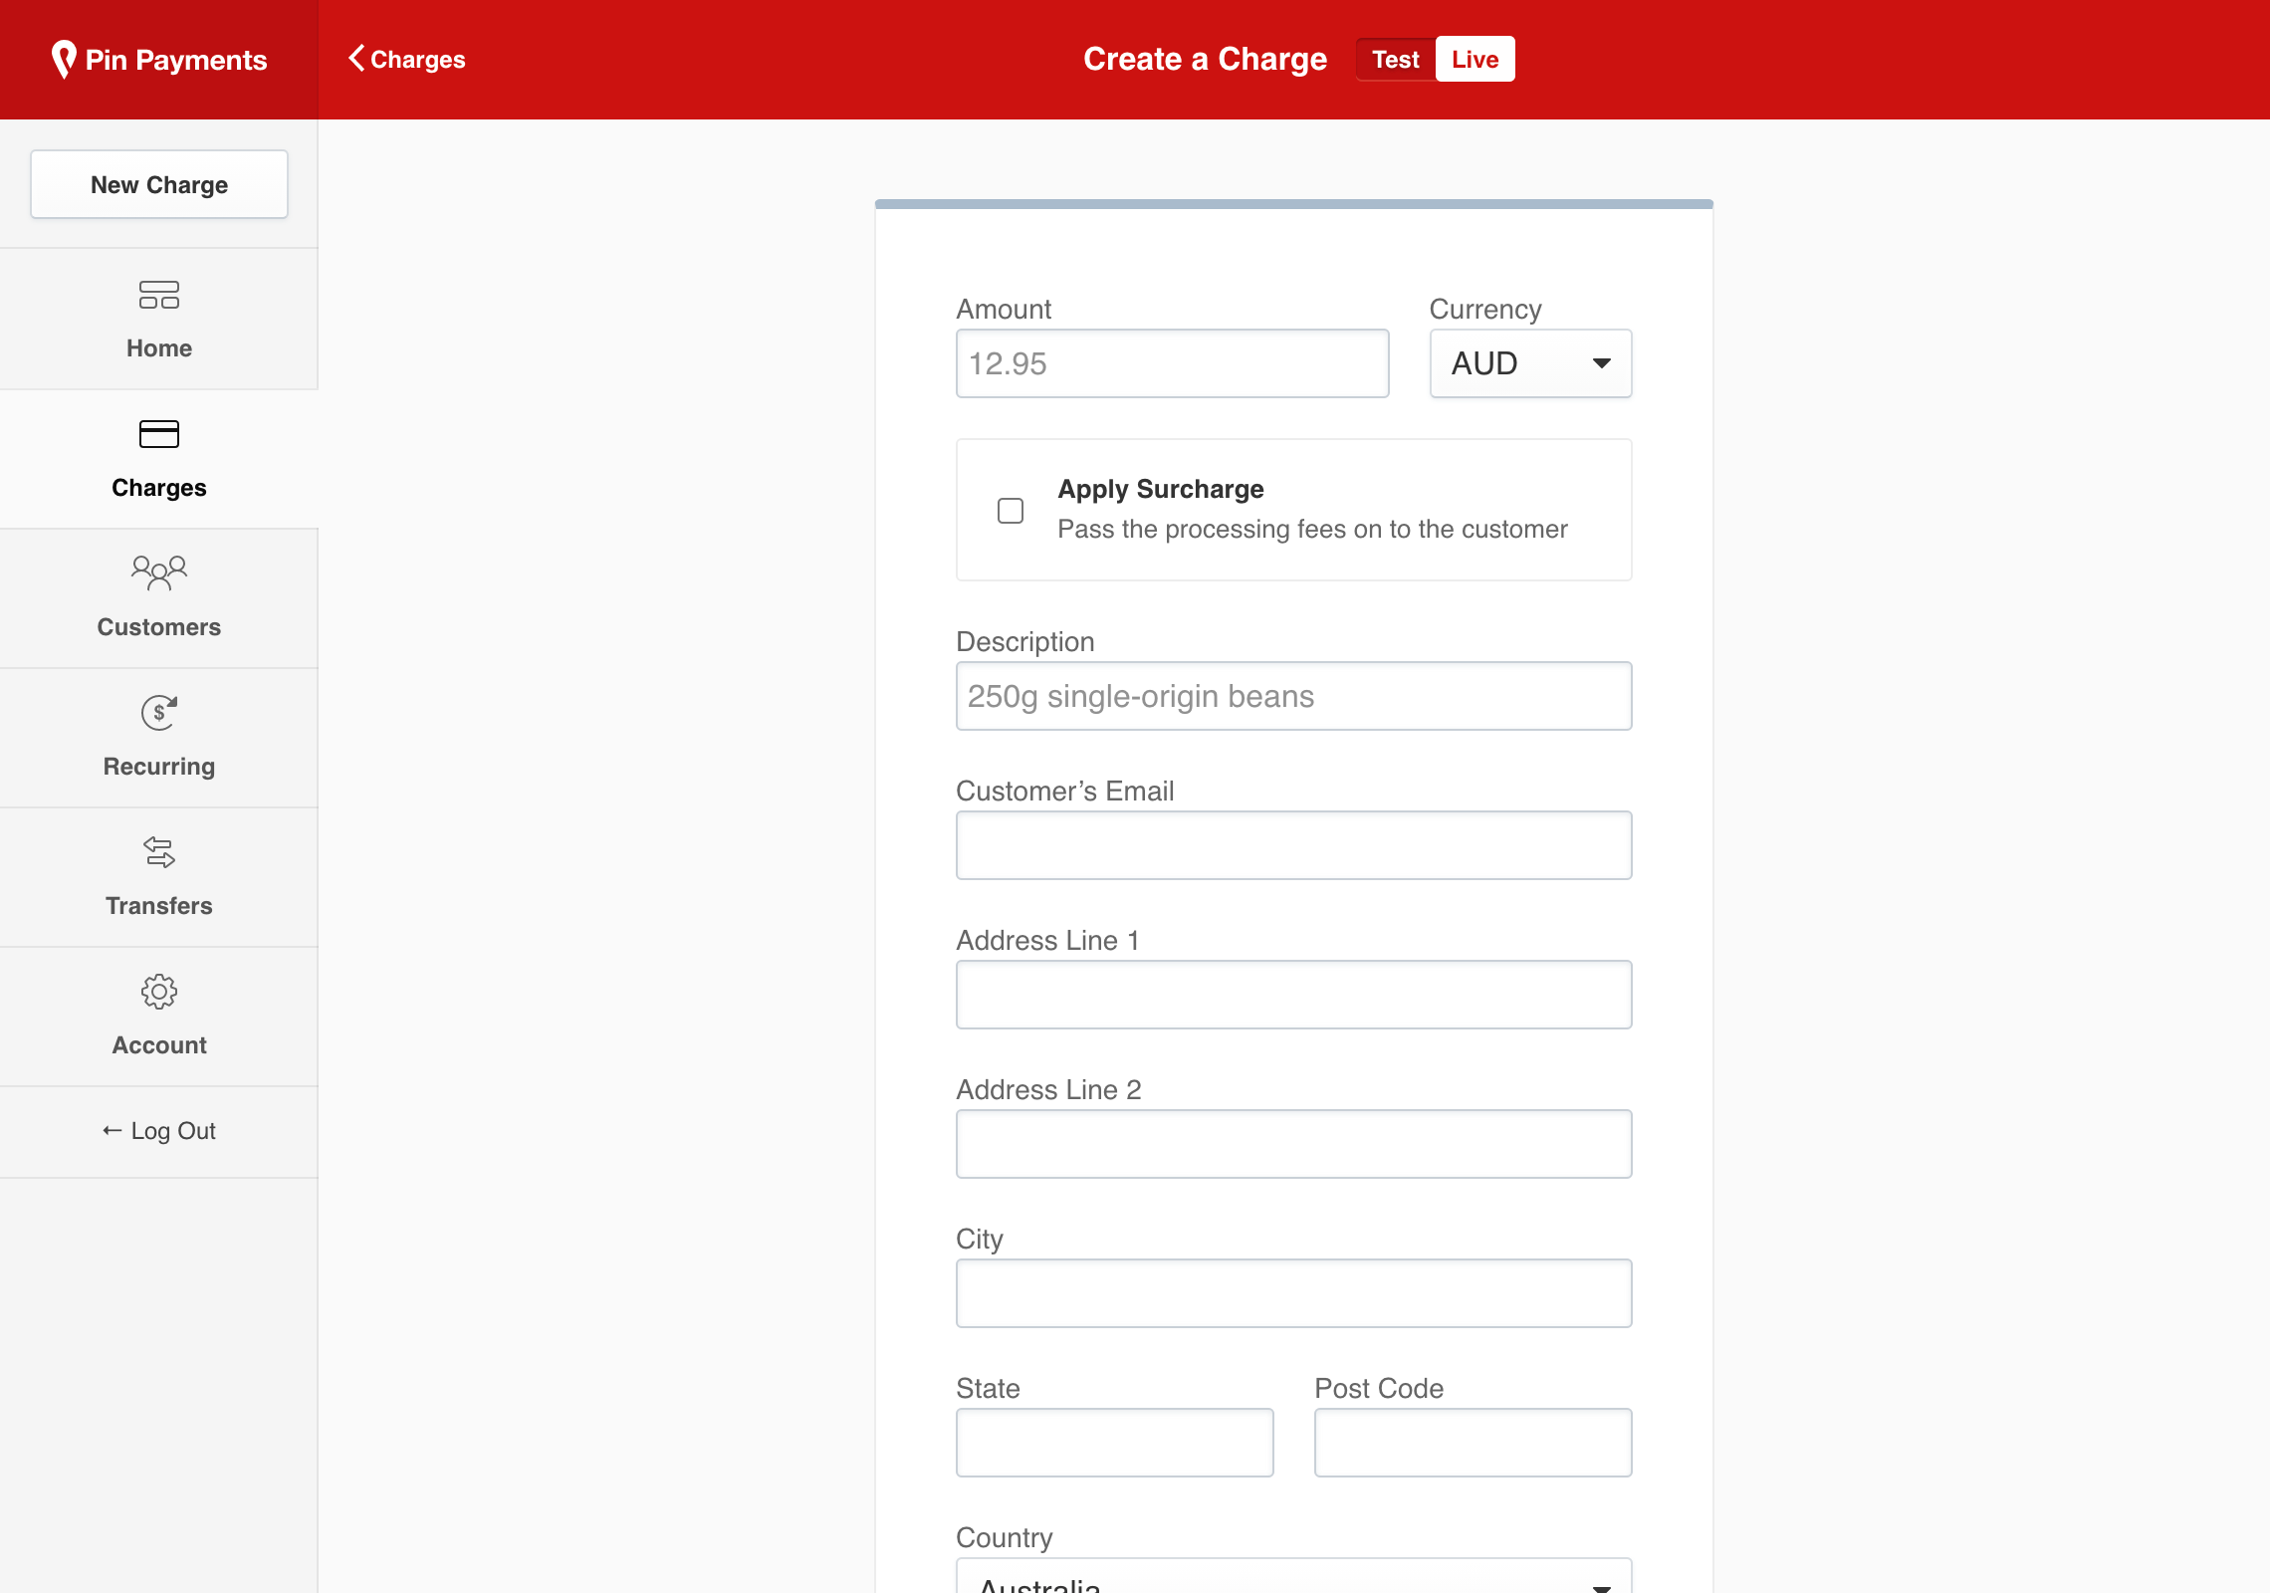
Task: Click the back arrow beside Charges
Action: click(x=357, y=59)
